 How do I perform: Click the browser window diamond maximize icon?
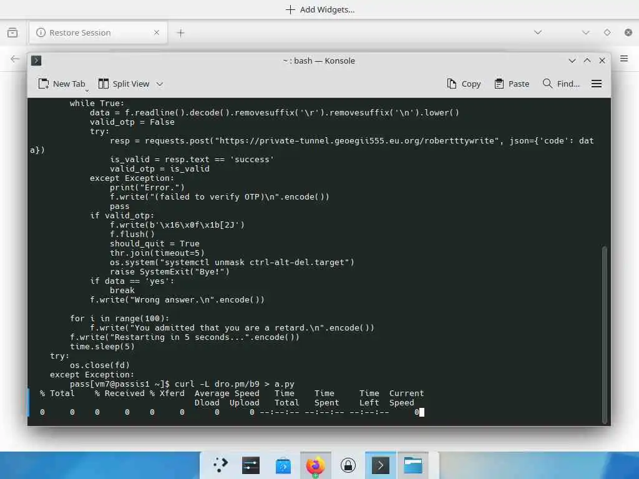607,32
